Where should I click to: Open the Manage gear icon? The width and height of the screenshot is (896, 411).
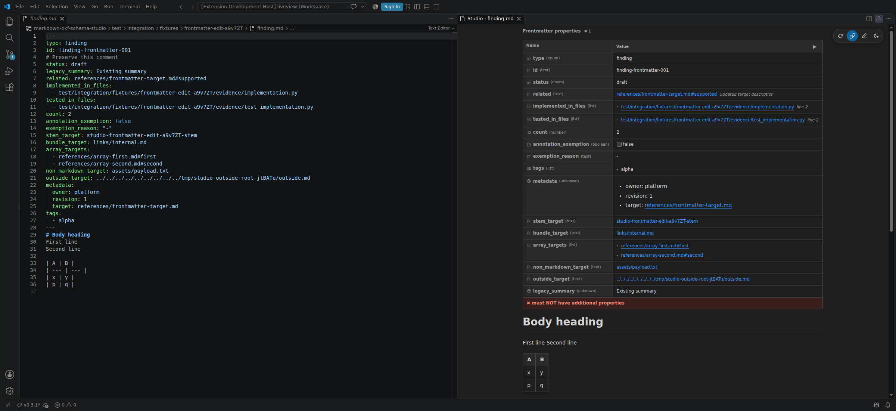10,391
